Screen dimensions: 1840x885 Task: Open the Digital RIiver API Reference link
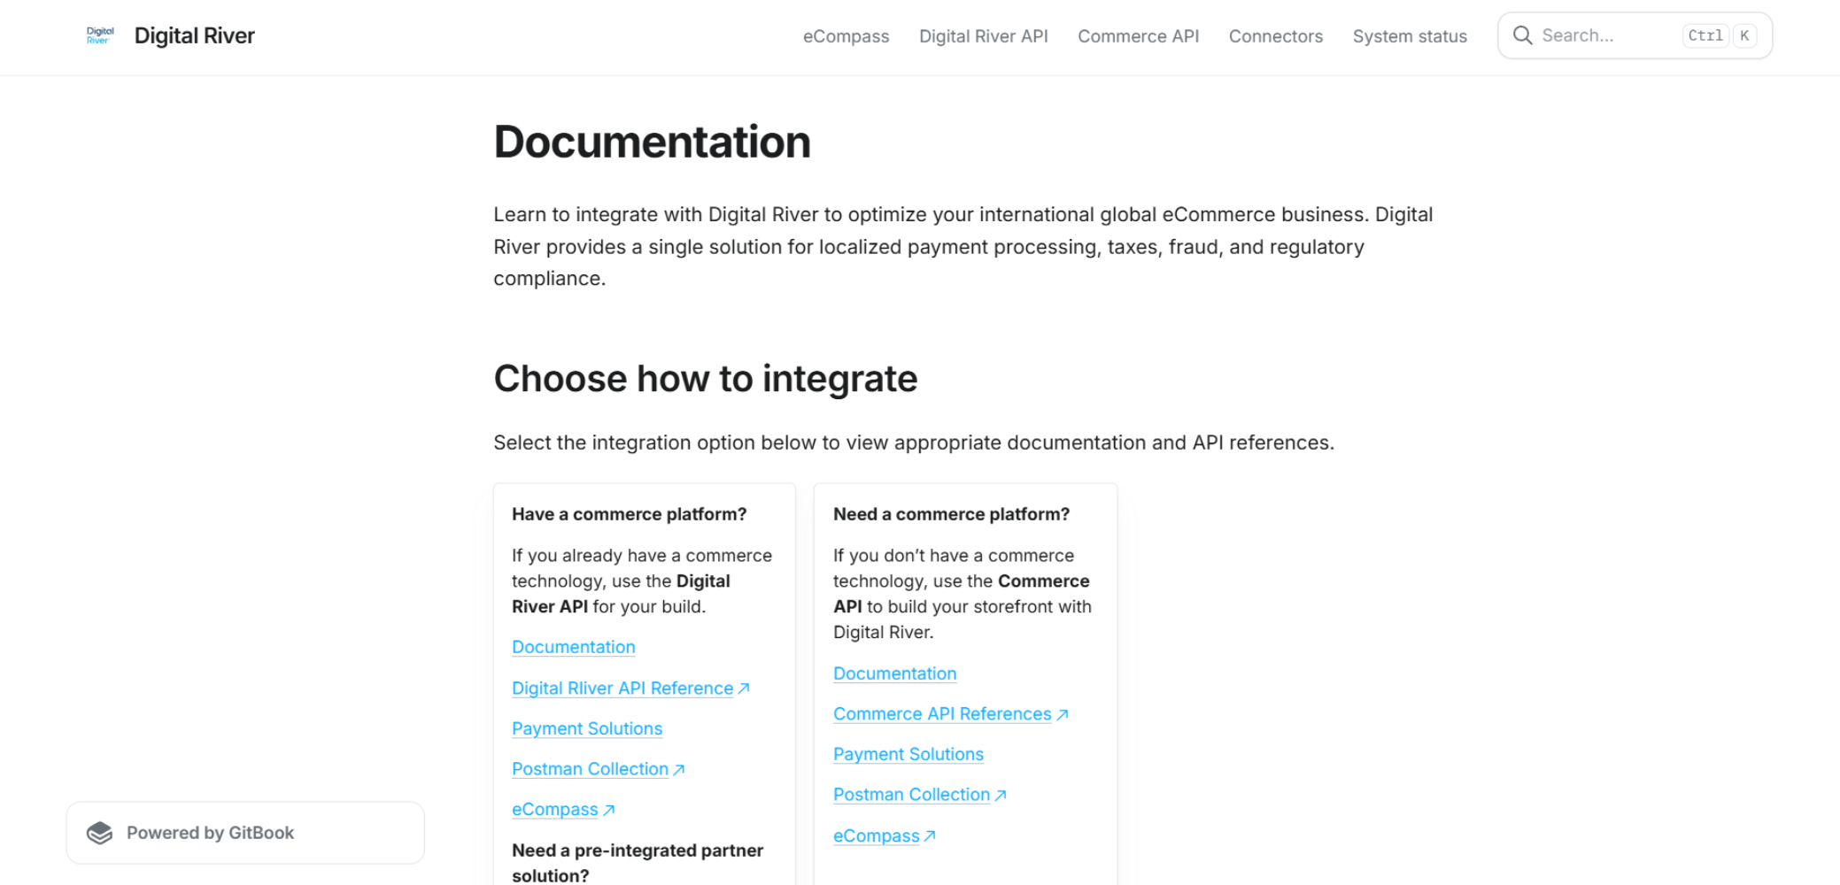coord(622,689)
